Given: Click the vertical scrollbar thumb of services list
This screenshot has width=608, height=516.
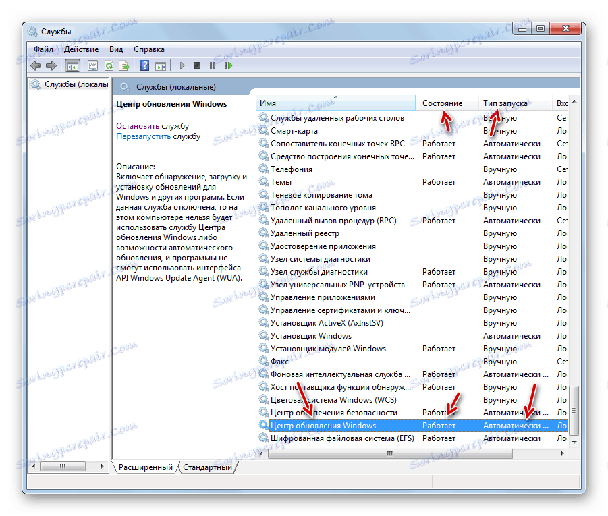Looking at the screenshot, I should (574, 411).
